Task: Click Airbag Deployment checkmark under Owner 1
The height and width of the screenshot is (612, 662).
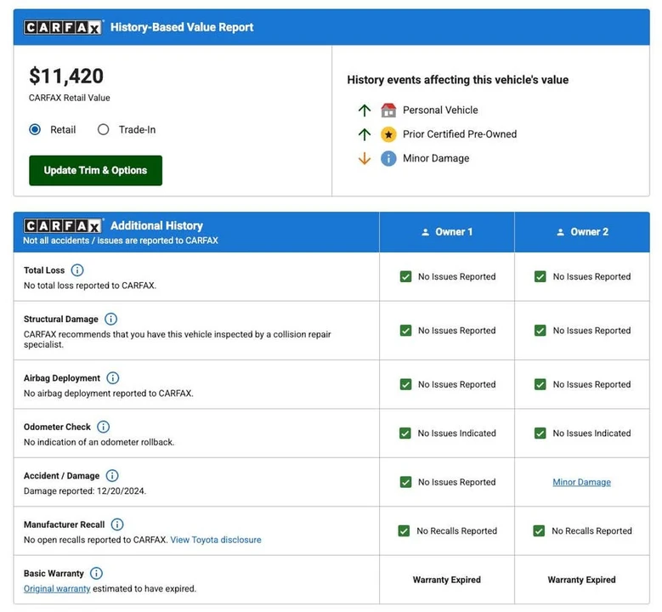Action: (x=405, y=384)
